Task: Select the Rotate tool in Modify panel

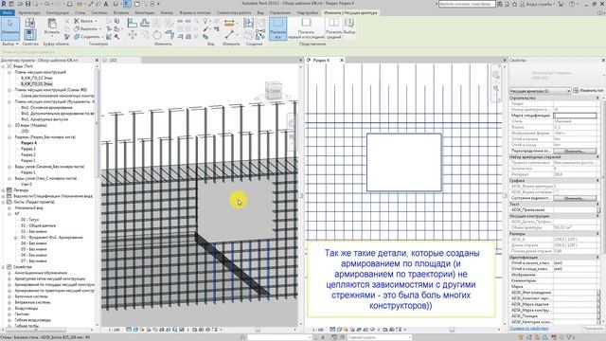Action: point(157,35)
